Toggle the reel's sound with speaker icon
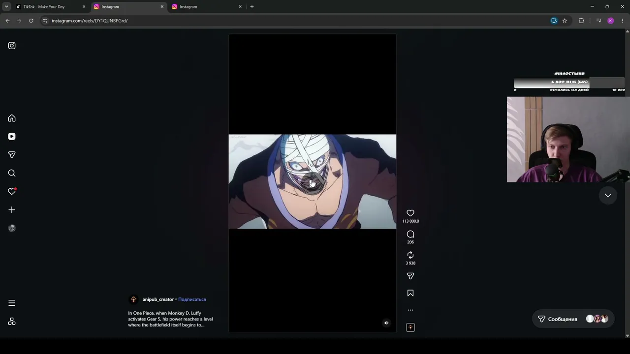The width and height of the screenshot is (630, 354). pyautogui.click(x=386, y=323)
